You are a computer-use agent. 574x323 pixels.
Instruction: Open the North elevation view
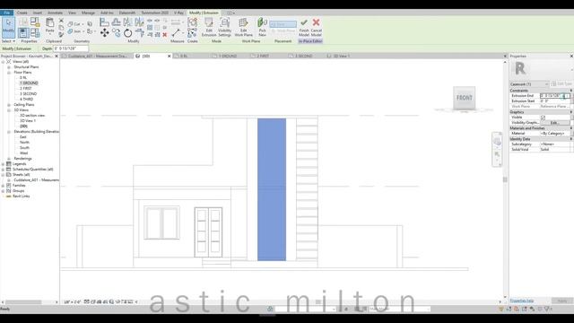pos(24,143)
